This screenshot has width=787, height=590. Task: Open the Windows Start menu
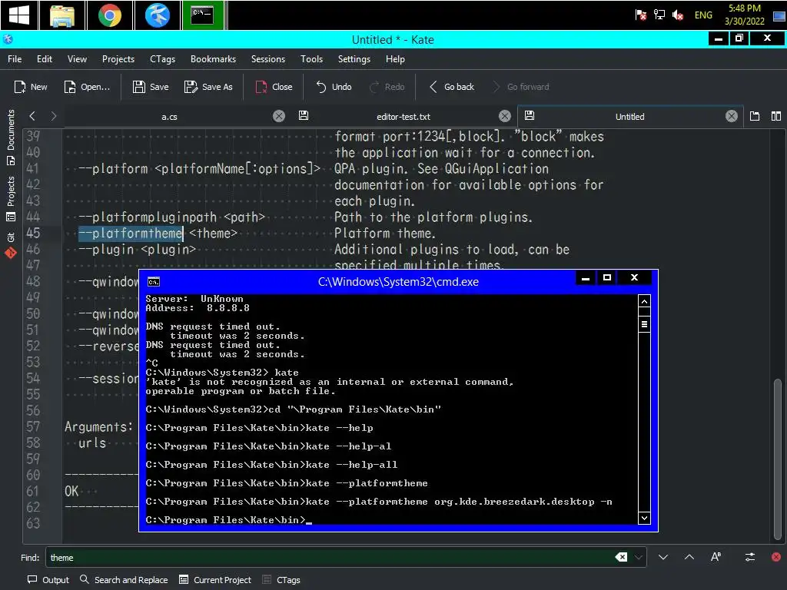click(19, 15)
